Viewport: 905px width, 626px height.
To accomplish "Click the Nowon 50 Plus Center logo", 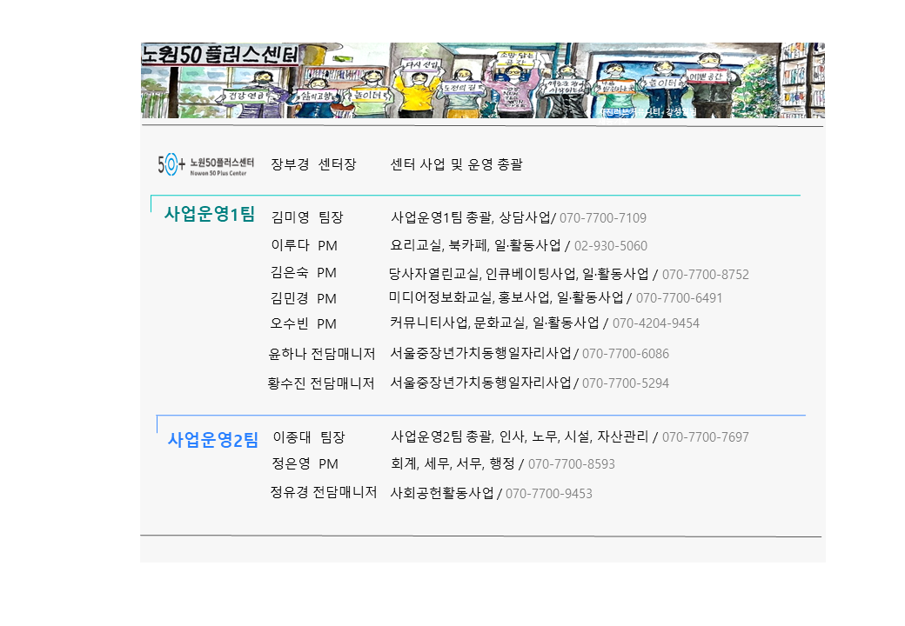I will 206,164.
